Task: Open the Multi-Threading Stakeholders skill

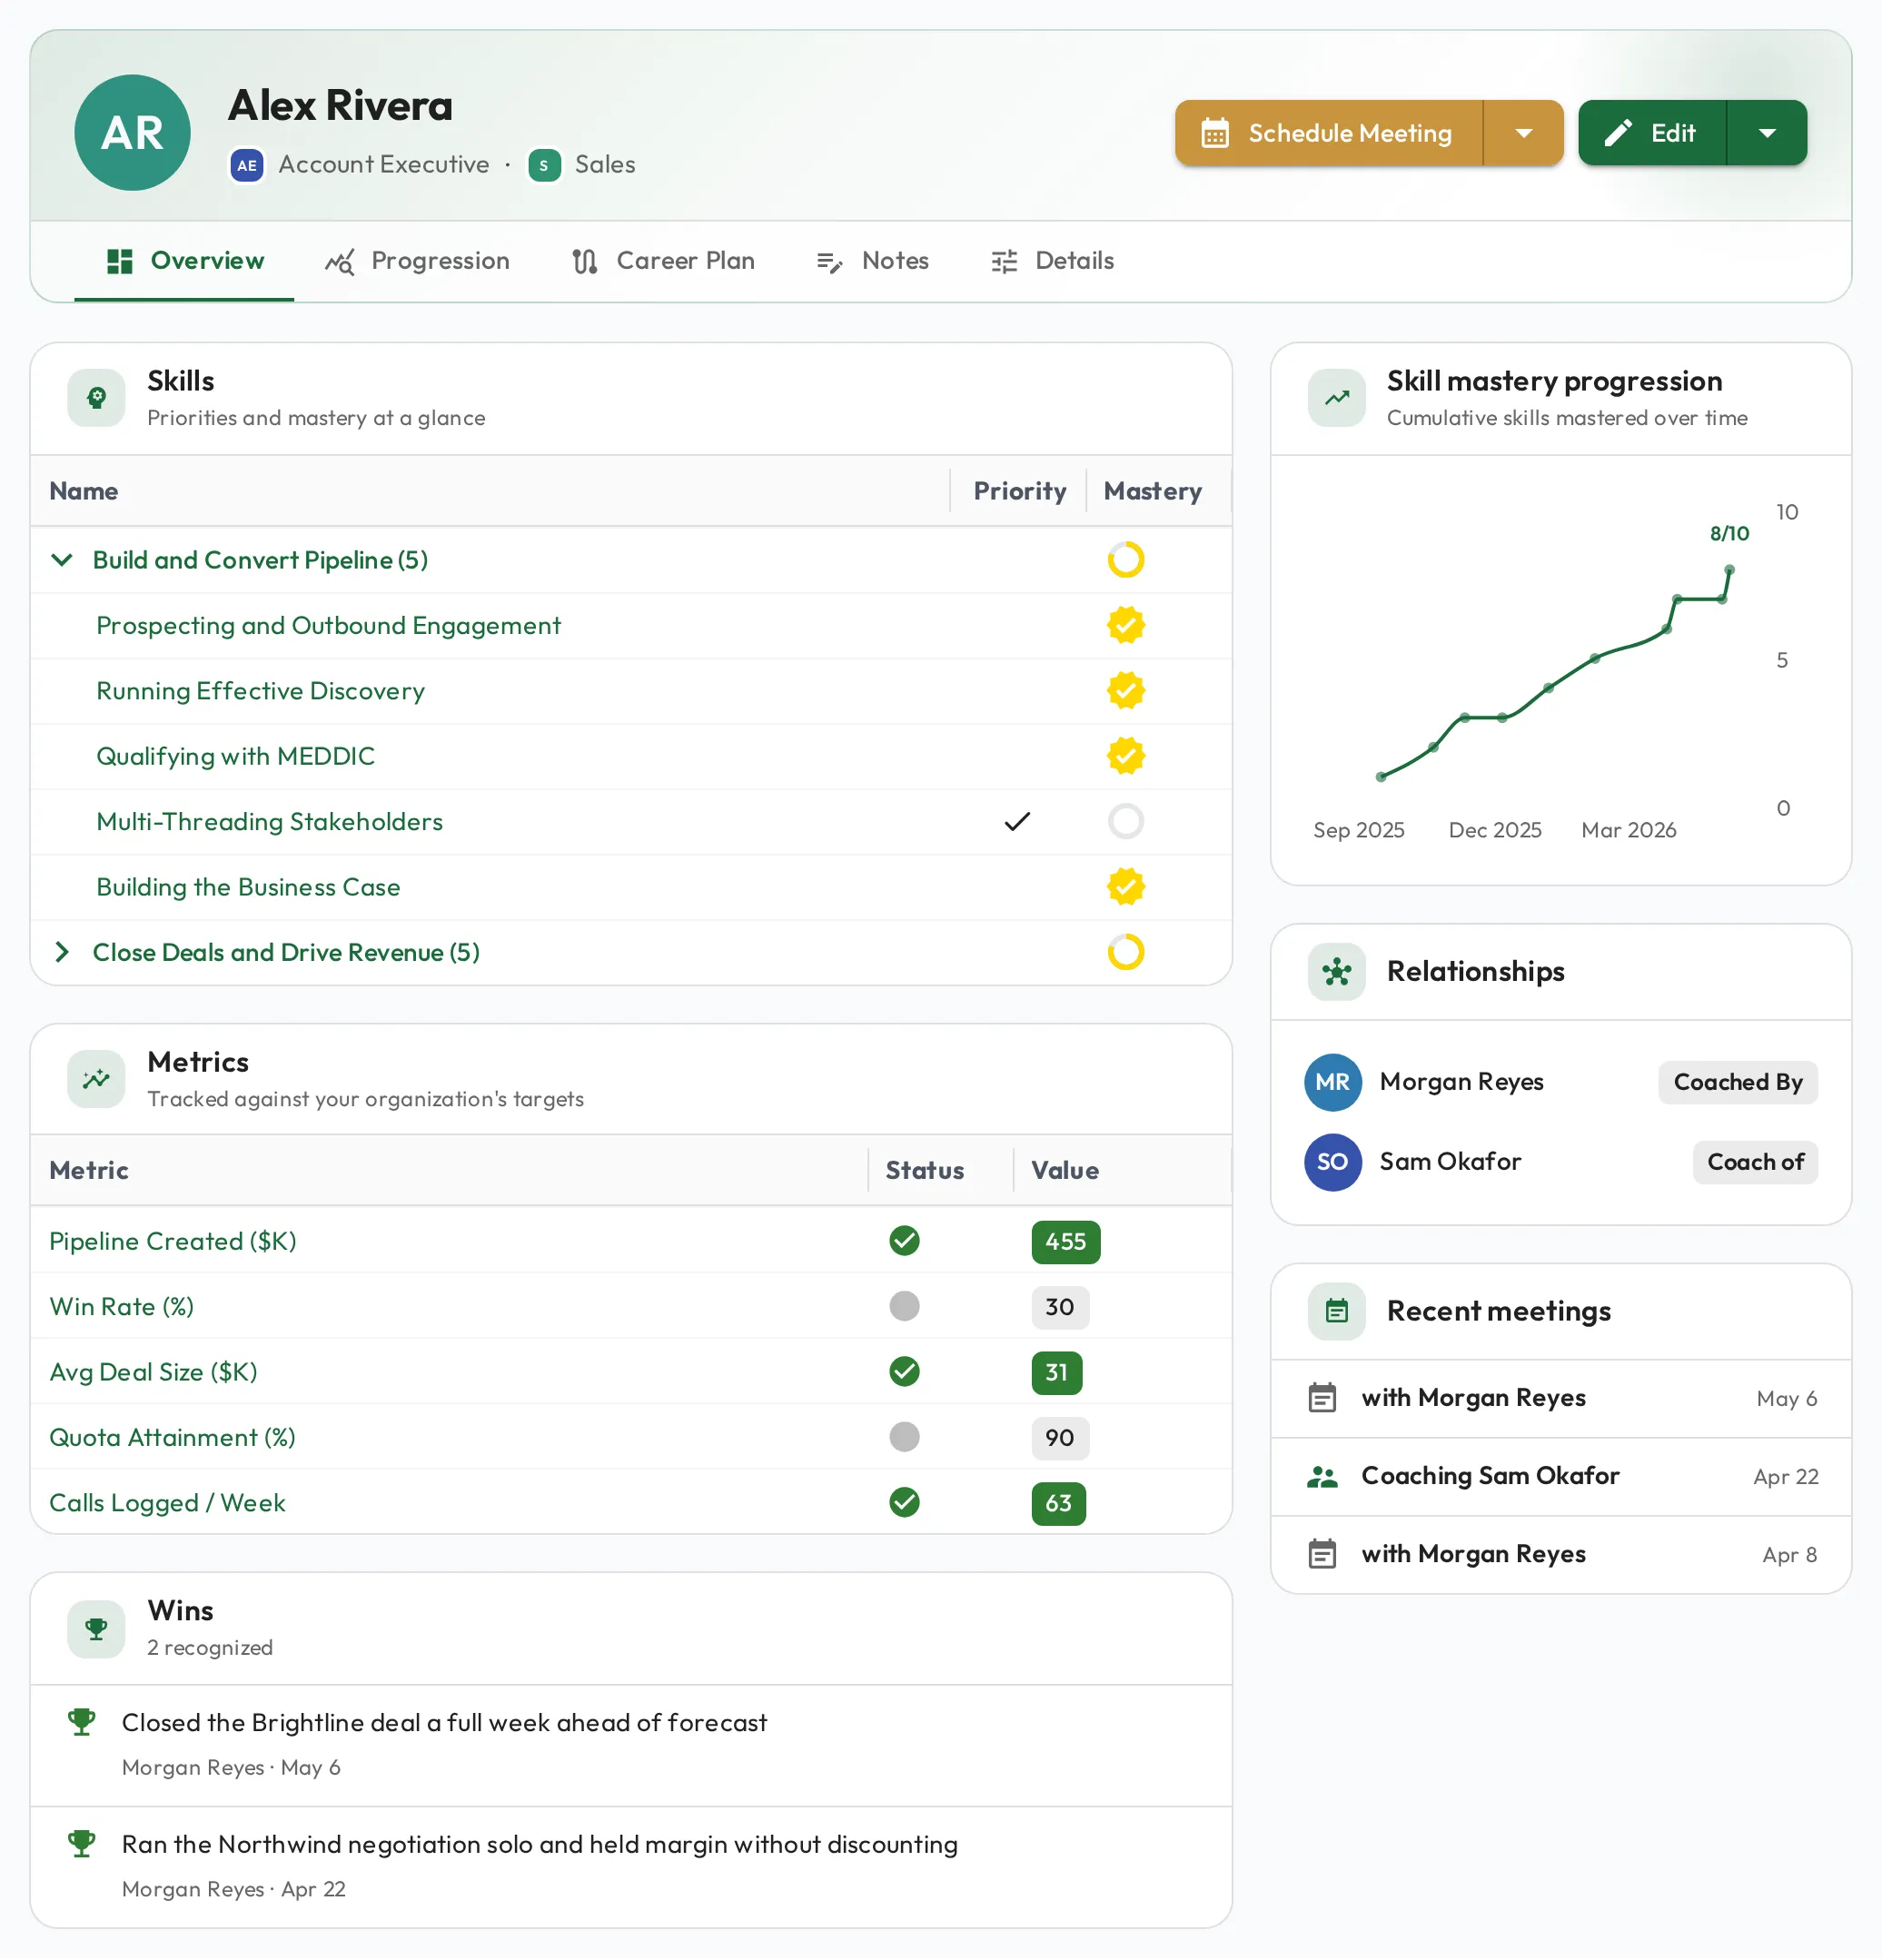Action: 269,822
